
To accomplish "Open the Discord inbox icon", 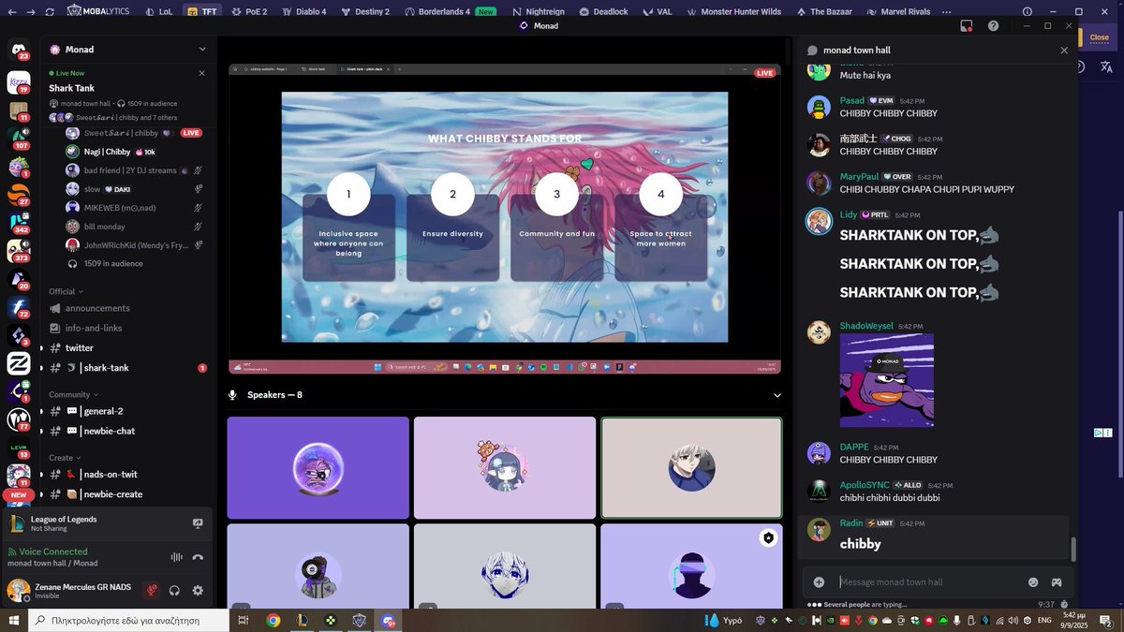I will (x=967, y=26).
